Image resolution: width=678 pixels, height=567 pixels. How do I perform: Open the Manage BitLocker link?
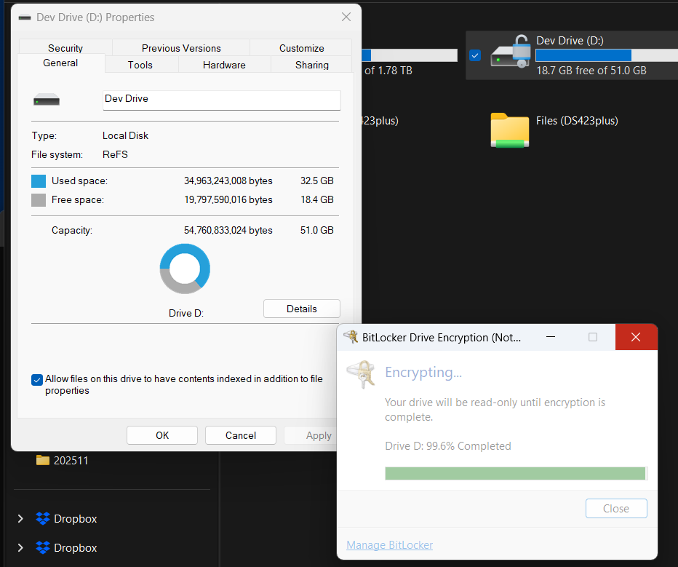click(389, 544)
